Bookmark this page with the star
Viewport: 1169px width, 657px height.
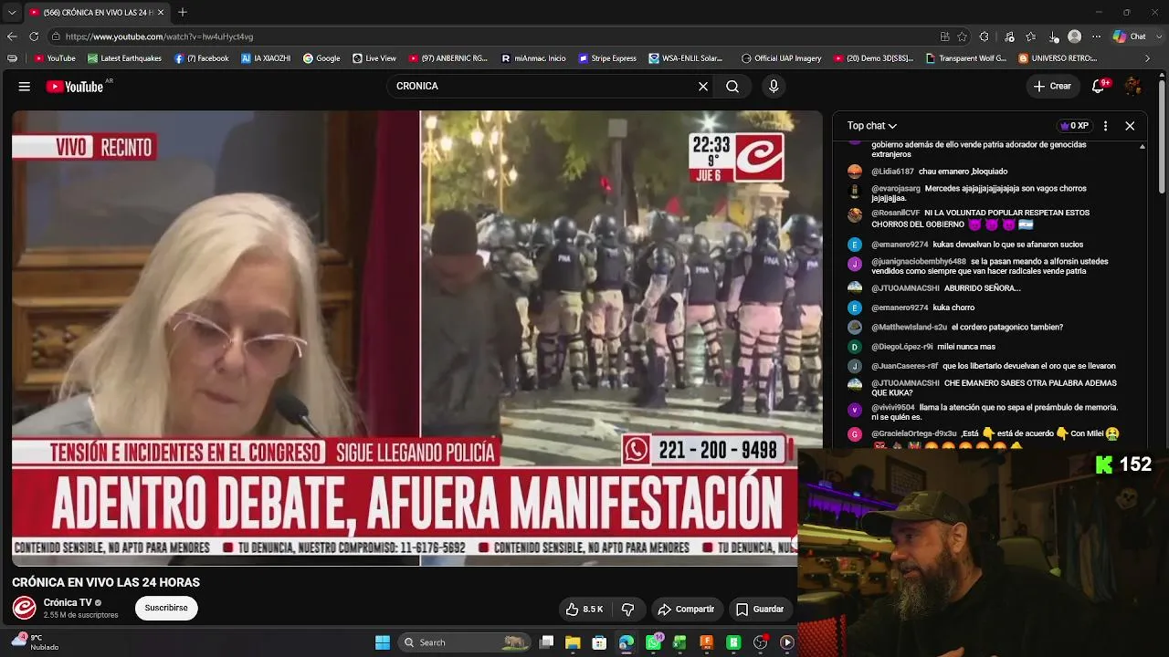tap(963, 36)
